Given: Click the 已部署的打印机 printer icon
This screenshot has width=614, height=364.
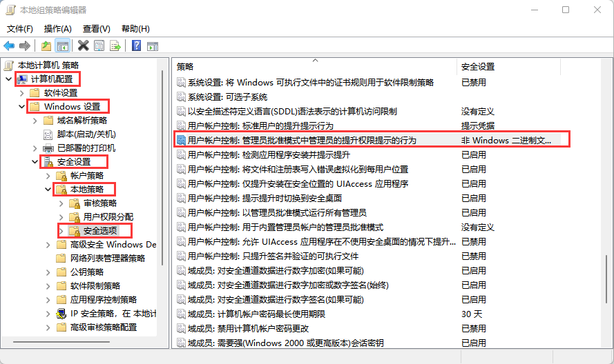Looking at the screenshot, I should click(48, 148).
